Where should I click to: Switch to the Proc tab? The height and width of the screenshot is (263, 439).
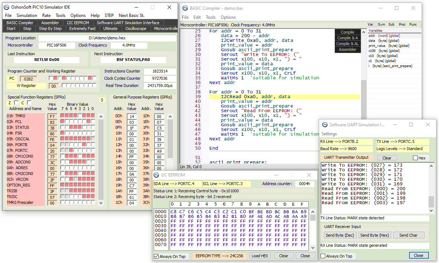tap(402, 25)
